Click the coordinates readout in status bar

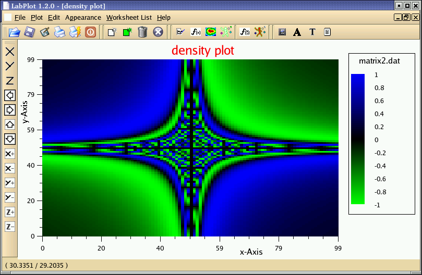[37, 266]
